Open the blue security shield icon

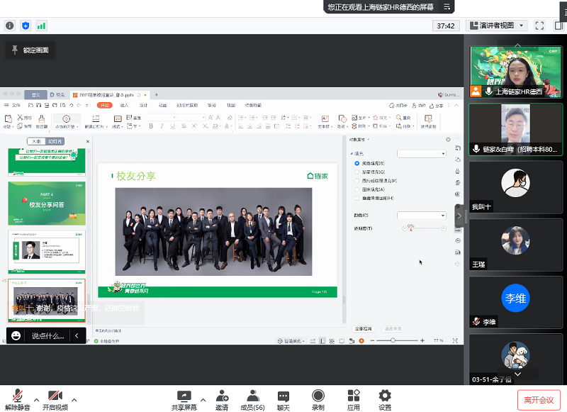click(26, 26)
